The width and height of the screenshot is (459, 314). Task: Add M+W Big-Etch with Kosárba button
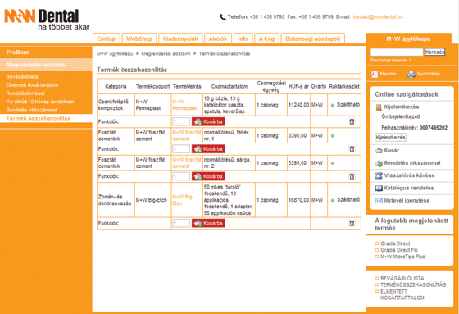(x=208, y=223)
